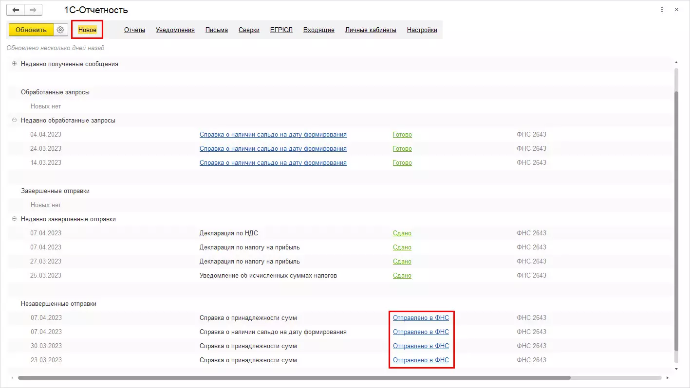
Task: Select the Письма tab
Action: (x=217, y=30)
